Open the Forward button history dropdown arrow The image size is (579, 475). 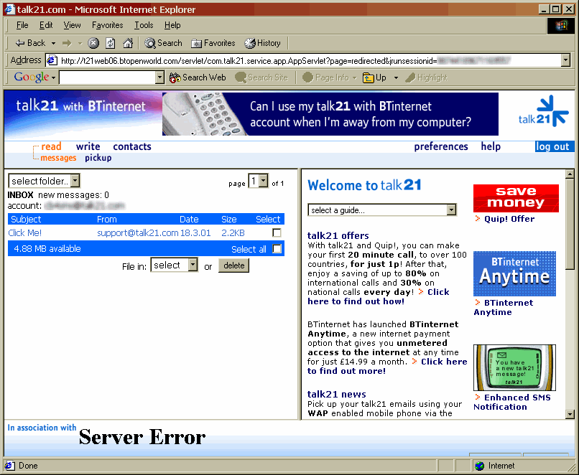click(80, 44)
